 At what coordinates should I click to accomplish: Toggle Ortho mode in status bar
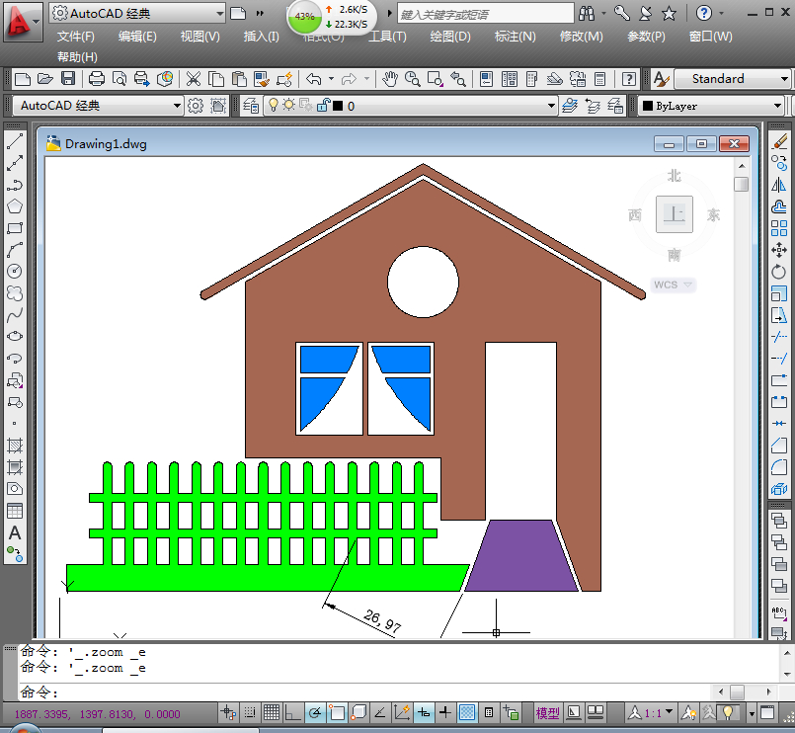tap(292, 712)
